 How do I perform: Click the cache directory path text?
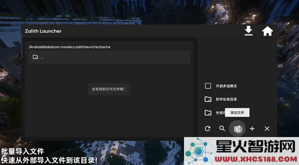pyautogui.click(x=69, y=47)
